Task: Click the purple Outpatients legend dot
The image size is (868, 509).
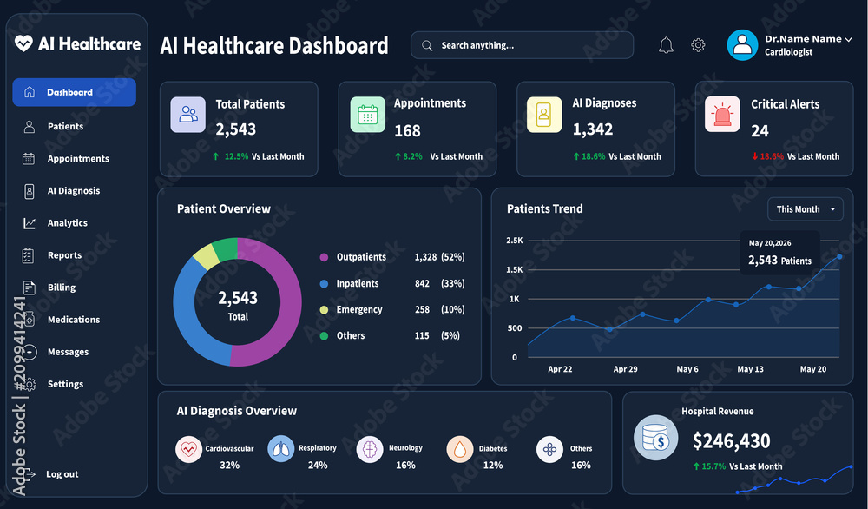Action: [x=324, y=257]
